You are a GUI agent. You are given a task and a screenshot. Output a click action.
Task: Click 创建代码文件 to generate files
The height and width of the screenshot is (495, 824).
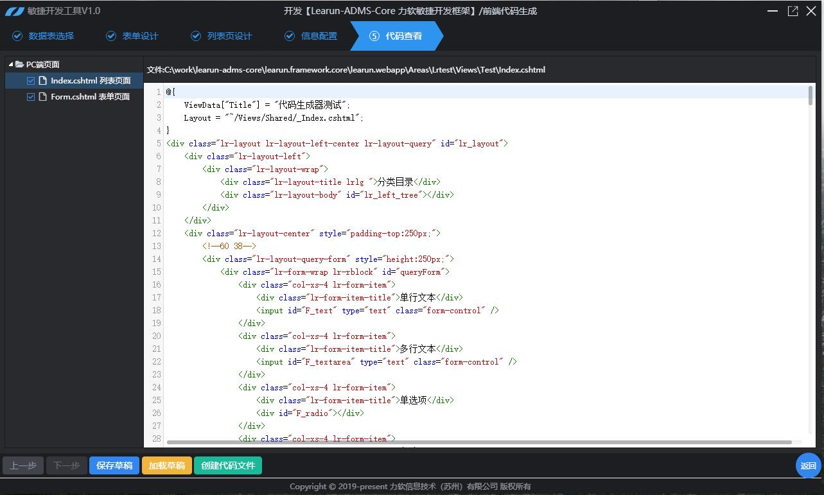pos(228,465)
